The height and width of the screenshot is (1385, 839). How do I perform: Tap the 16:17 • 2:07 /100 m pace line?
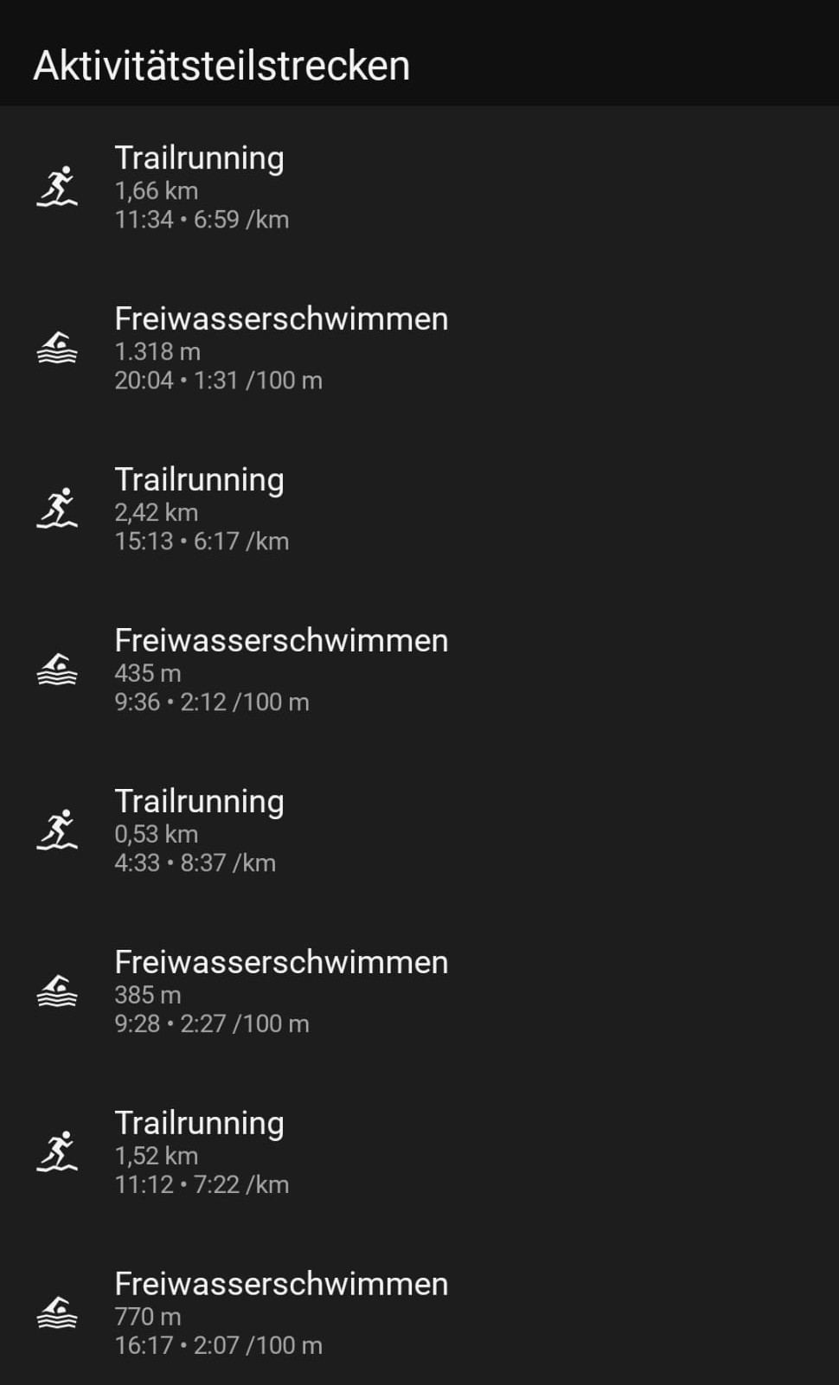tap(218, 1345)
